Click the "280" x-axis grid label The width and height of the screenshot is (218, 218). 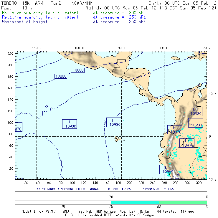pyautogui.click(x=176, y=183)
